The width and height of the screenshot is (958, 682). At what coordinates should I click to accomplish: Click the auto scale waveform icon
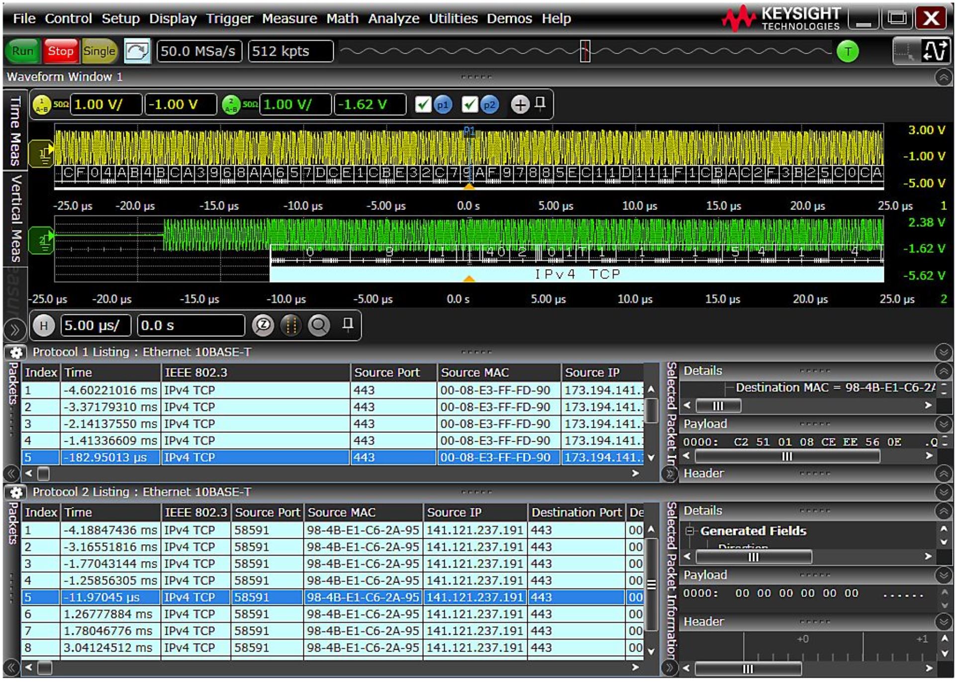pyautogui.click(x=936, y=51)
